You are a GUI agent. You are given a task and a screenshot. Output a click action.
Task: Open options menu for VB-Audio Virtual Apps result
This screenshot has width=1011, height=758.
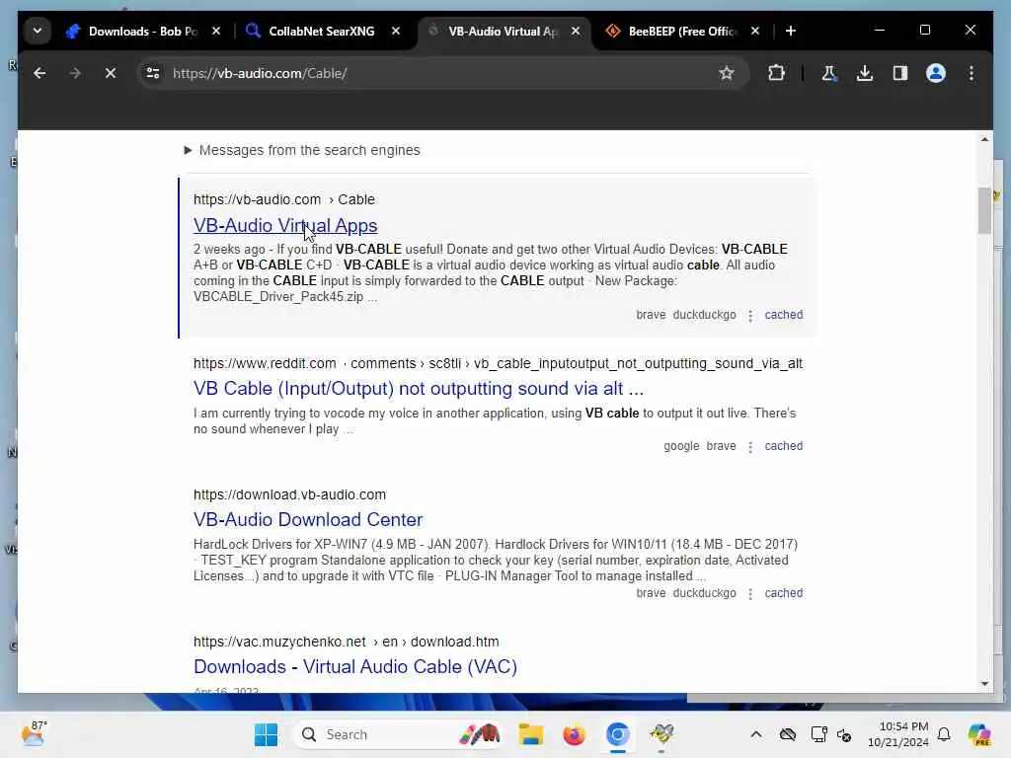pos(750,315)
